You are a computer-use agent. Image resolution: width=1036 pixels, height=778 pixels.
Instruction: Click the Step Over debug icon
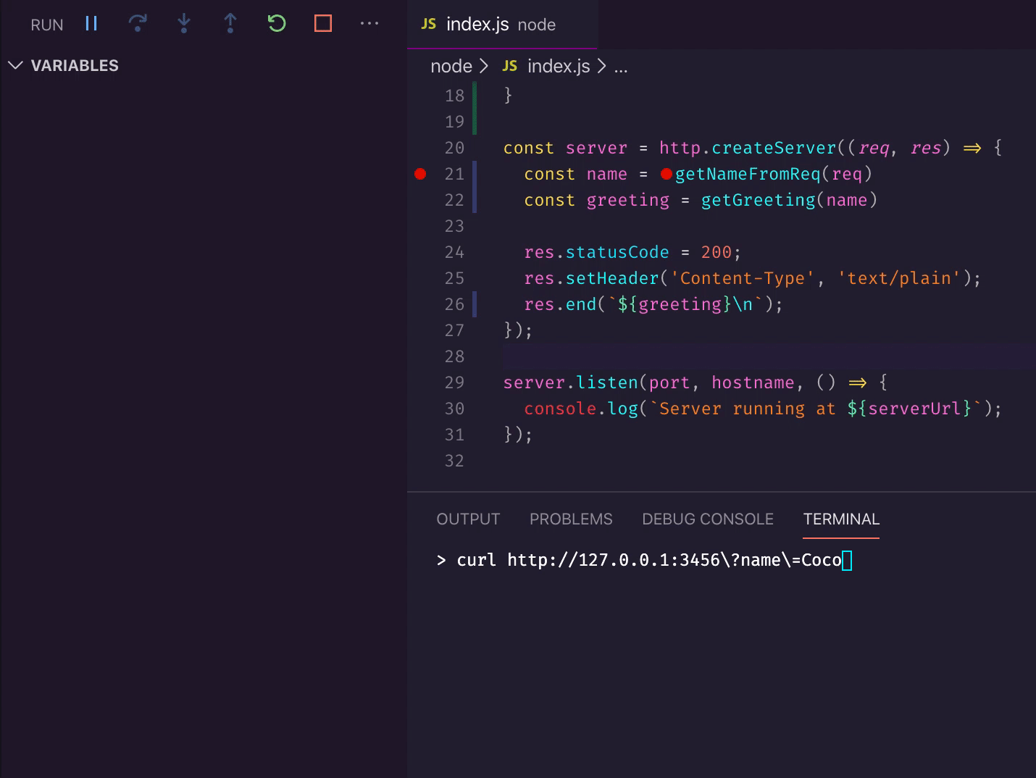pyautogui.click(x=138, y=24)
